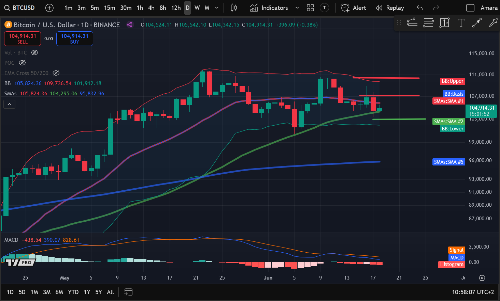Open the Amara layout name
Image resolution: width=500 pixels, height=301 pixels.
(489, 8)
